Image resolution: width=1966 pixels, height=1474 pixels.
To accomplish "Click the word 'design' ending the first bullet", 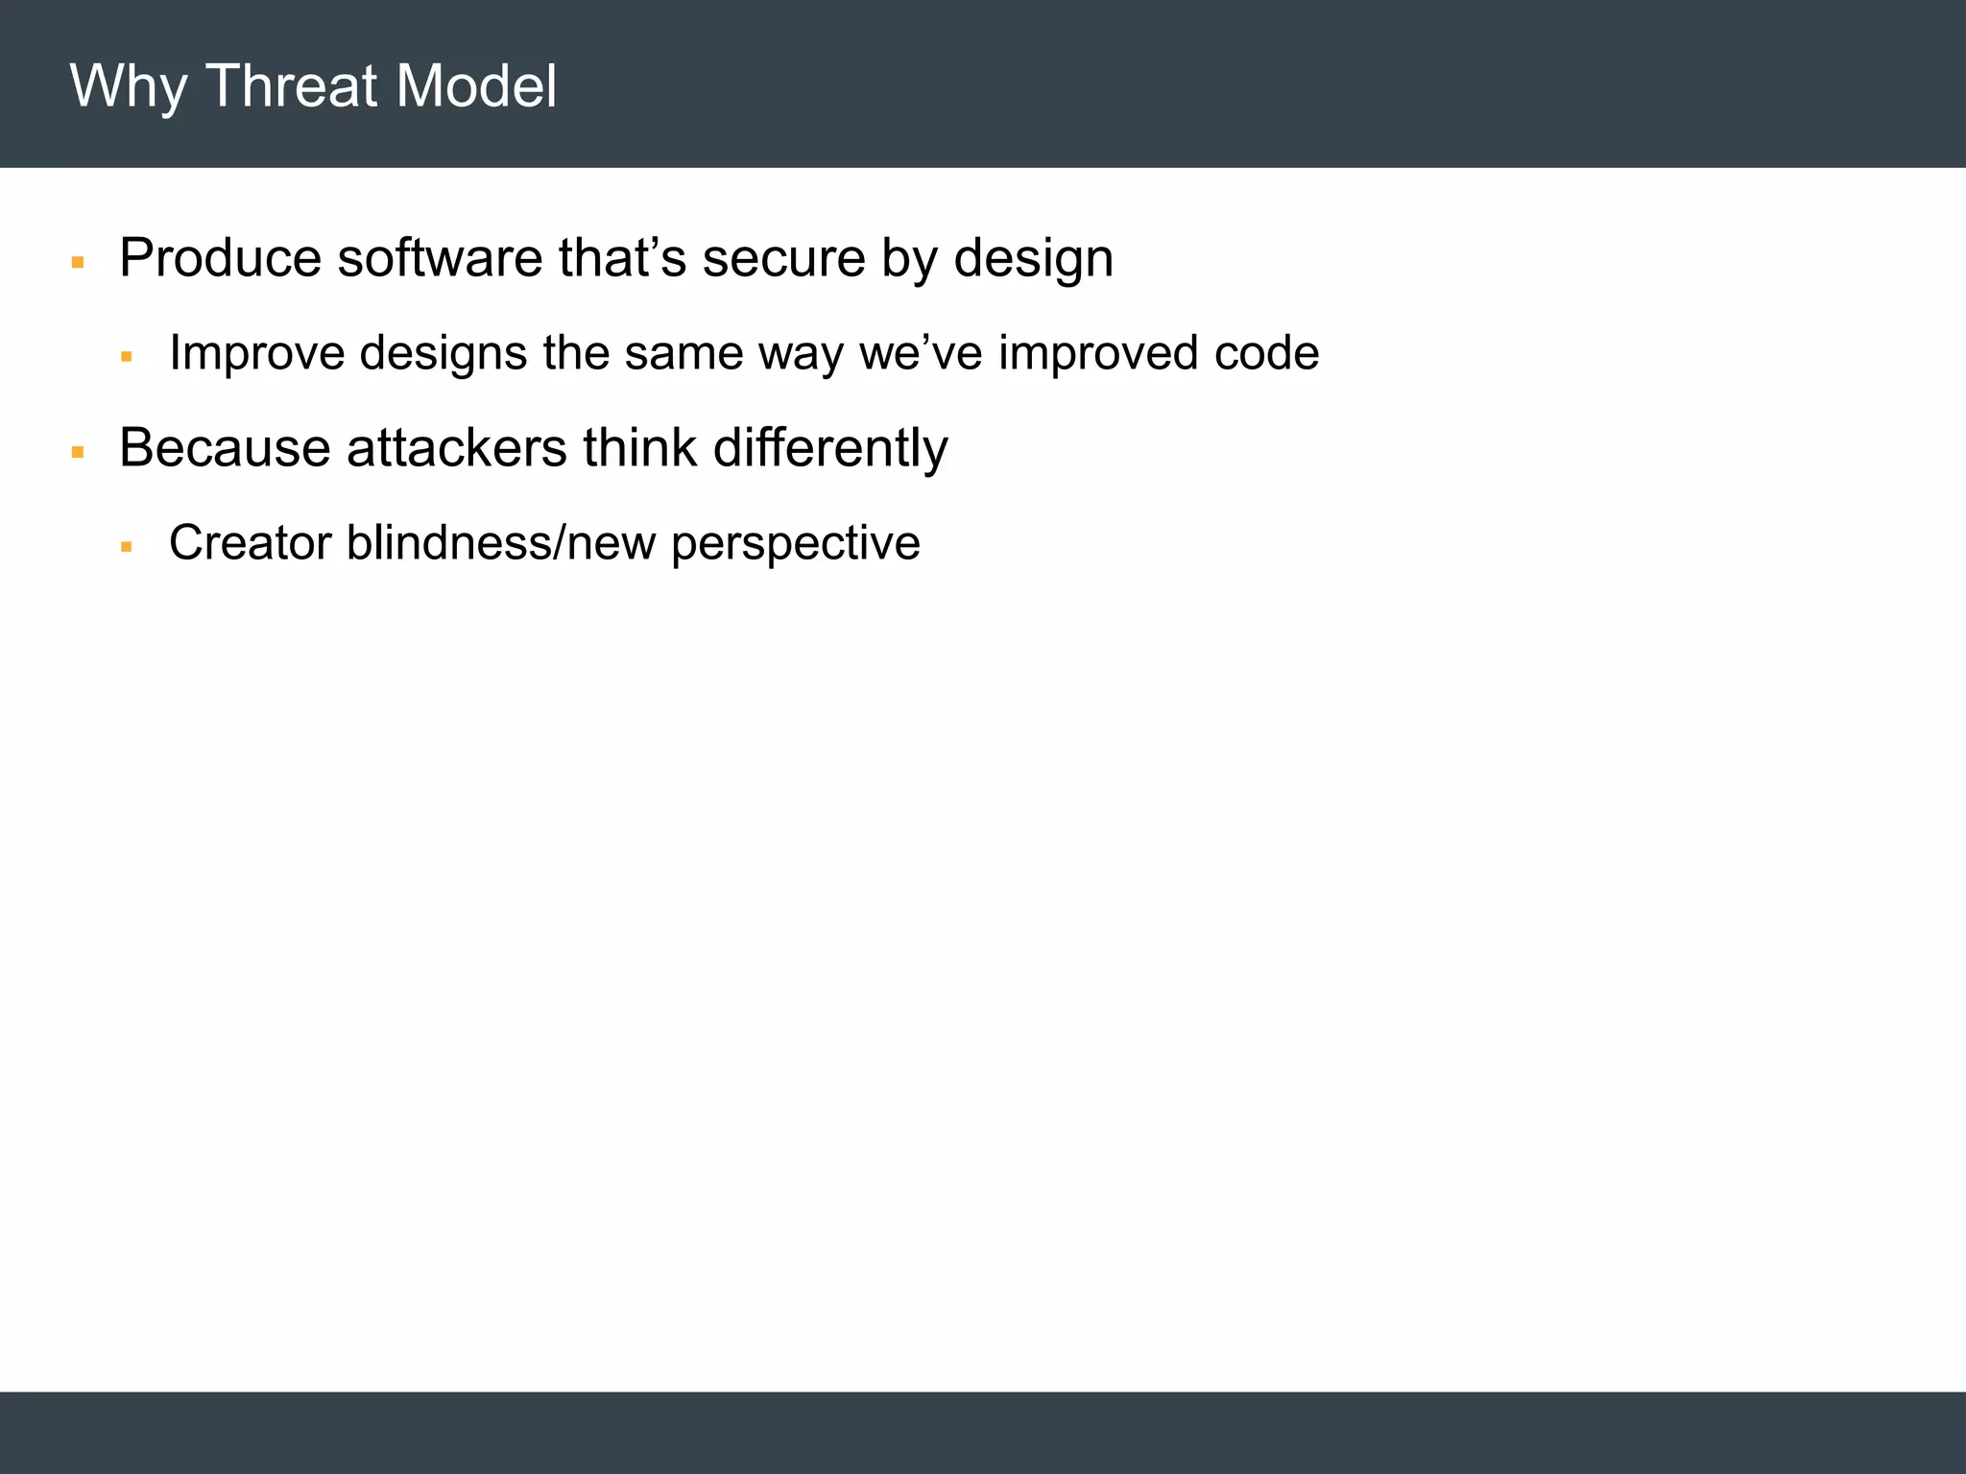I will tap(1033, 258).
